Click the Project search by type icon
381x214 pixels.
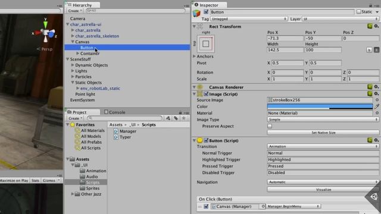pos(168,118)
